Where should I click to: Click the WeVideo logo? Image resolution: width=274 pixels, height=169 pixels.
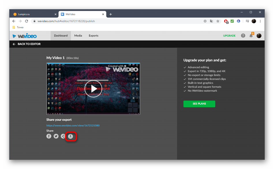click(25, 36)
